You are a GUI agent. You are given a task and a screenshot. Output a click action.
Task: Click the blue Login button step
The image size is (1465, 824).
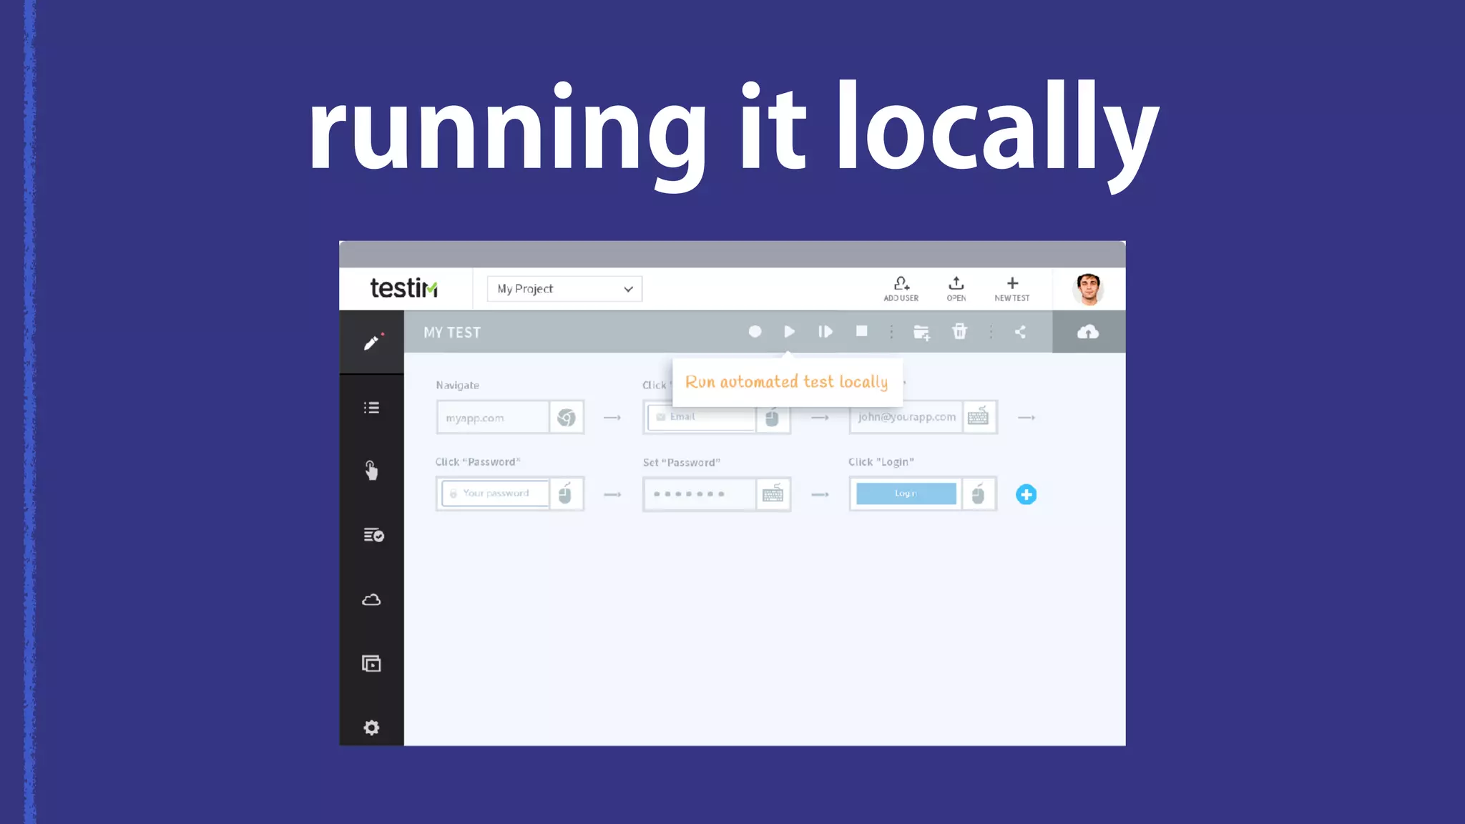(906, 494)
